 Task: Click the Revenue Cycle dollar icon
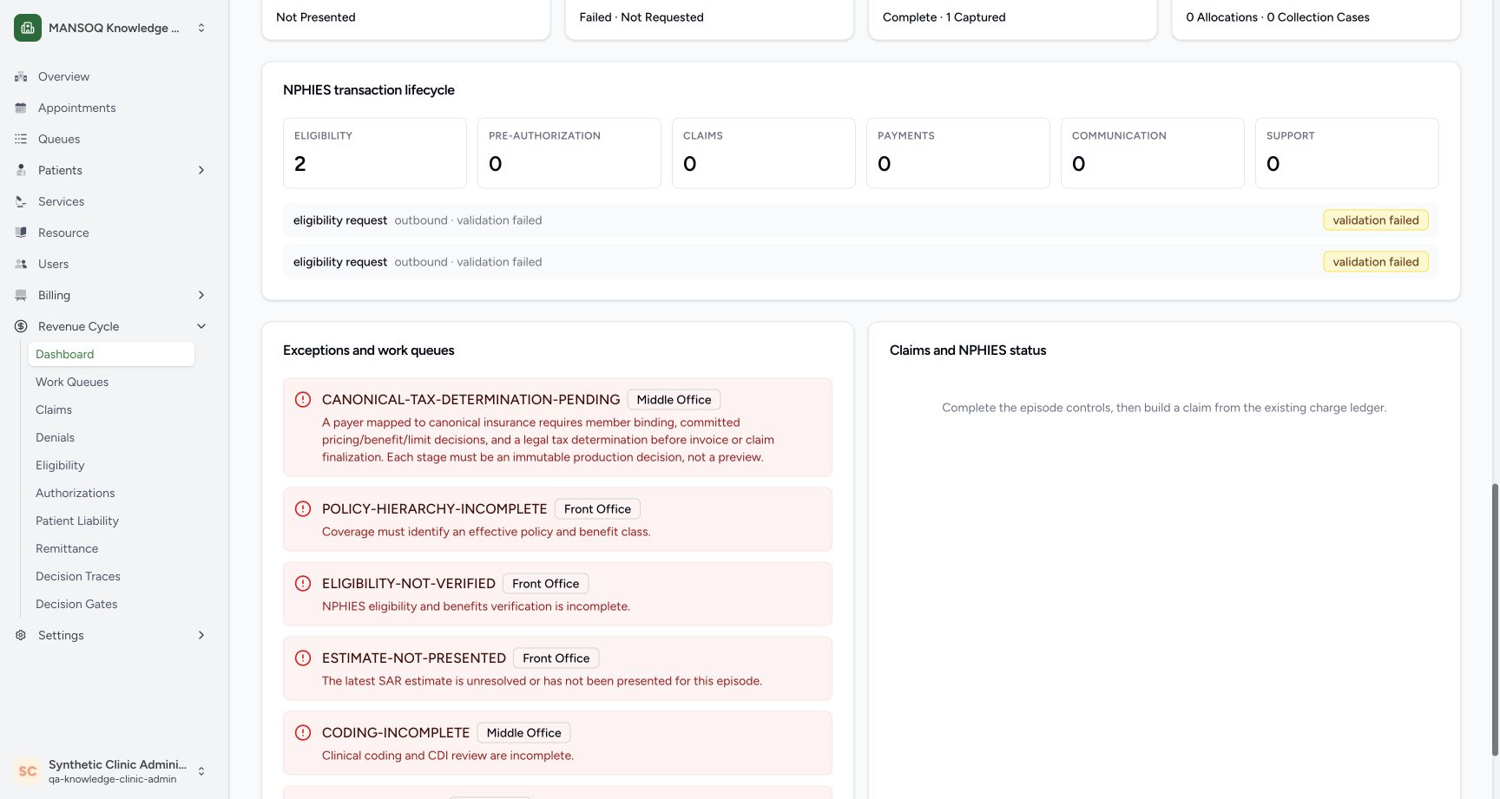[21, 326]
